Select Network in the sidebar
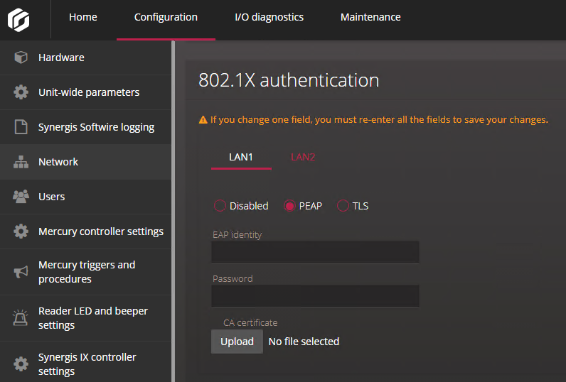This screenshot has width=566, height=382. click(86, 162)
